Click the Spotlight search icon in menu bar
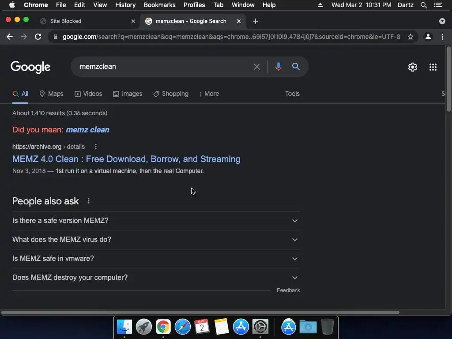452x339 pixels. click(423, 5)
